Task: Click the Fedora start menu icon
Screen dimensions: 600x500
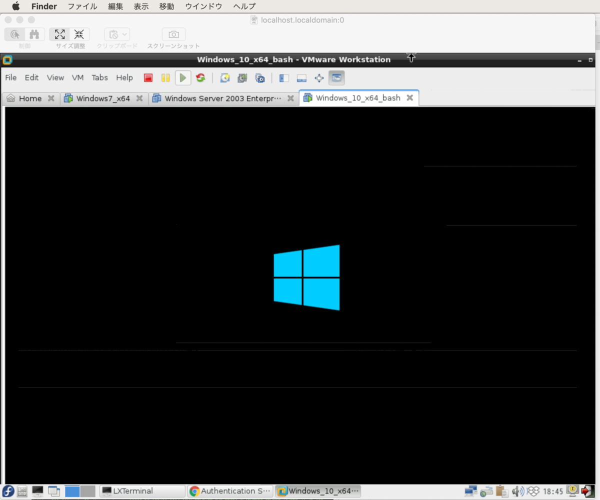Action: pyautogui.click(x=8, y=491)
